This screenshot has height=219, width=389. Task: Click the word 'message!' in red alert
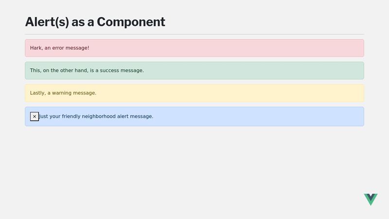pos(77,48)
